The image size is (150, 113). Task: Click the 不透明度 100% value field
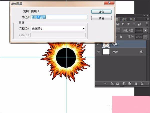coord(139,31)
